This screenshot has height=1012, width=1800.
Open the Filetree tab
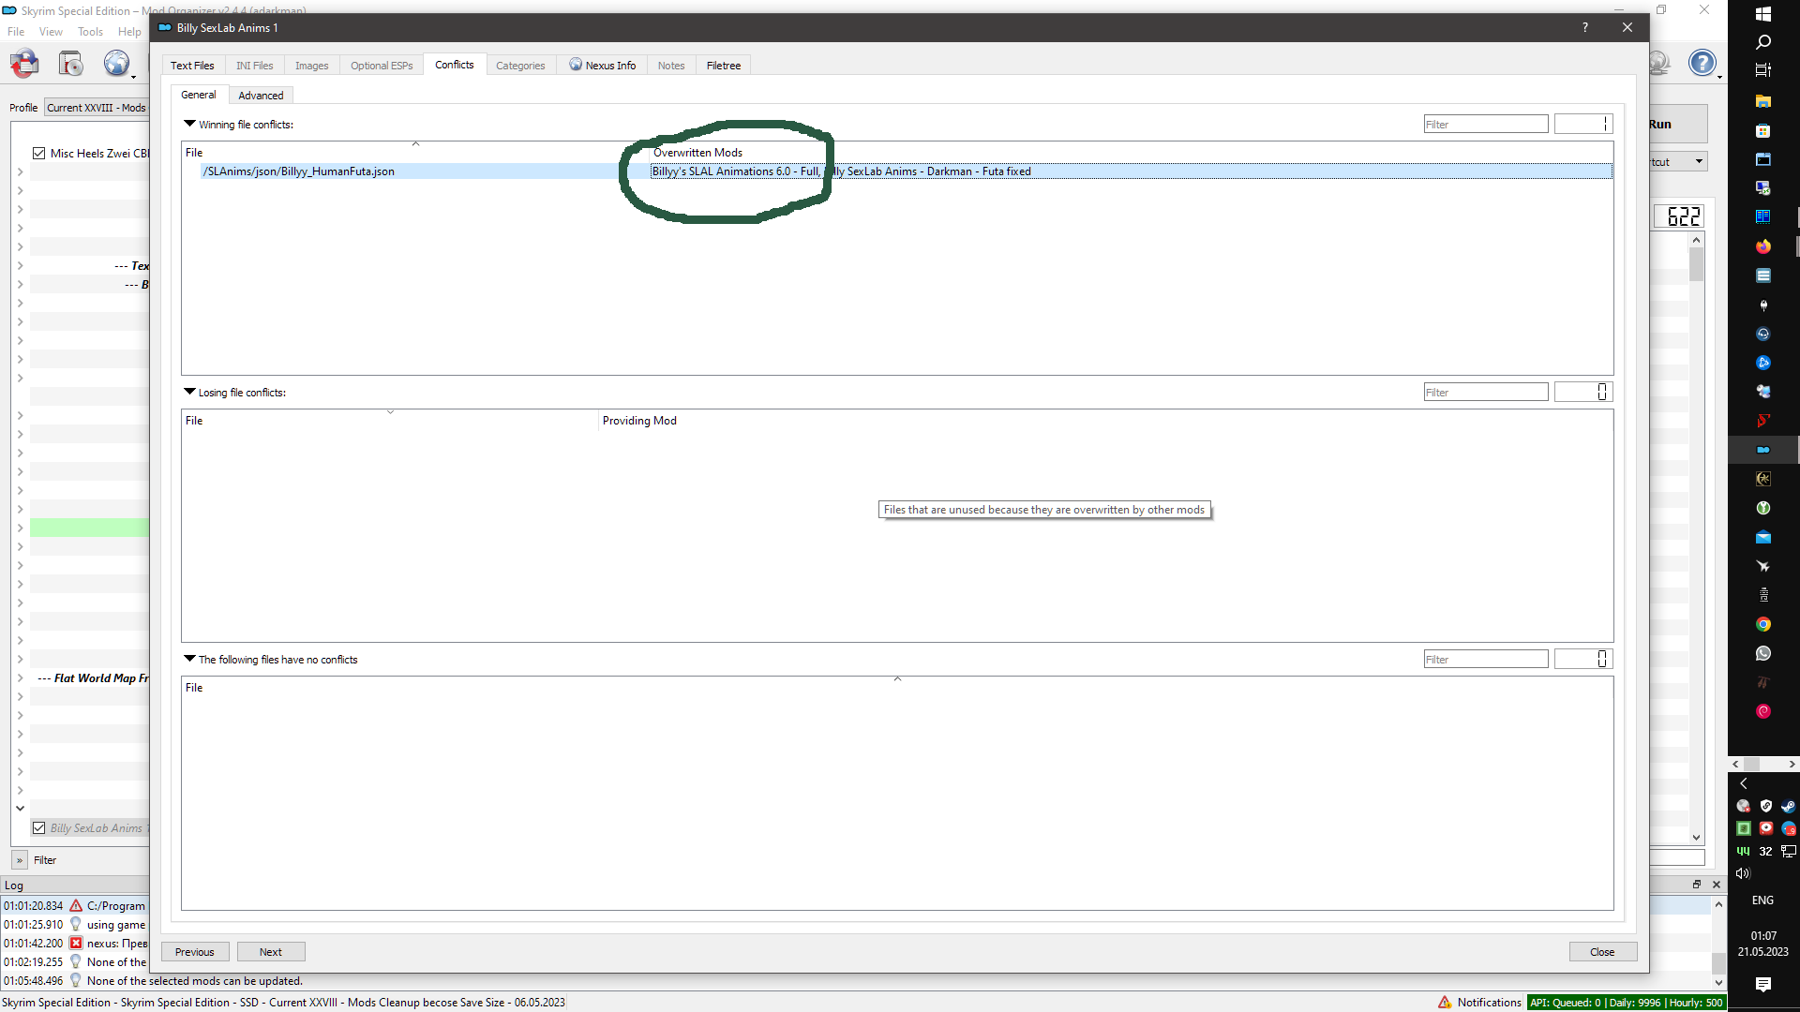[724, 66]
